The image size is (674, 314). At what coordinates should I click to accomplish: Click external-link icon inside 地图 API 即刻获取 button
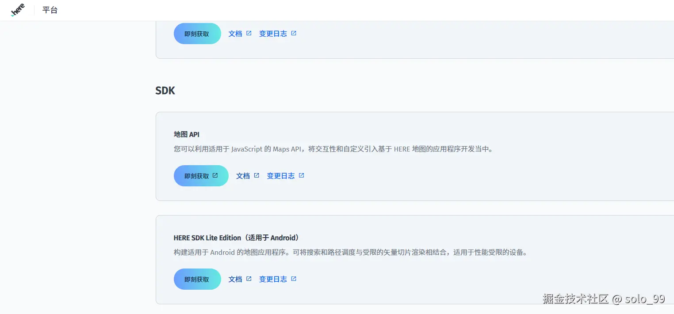[215, 175]
